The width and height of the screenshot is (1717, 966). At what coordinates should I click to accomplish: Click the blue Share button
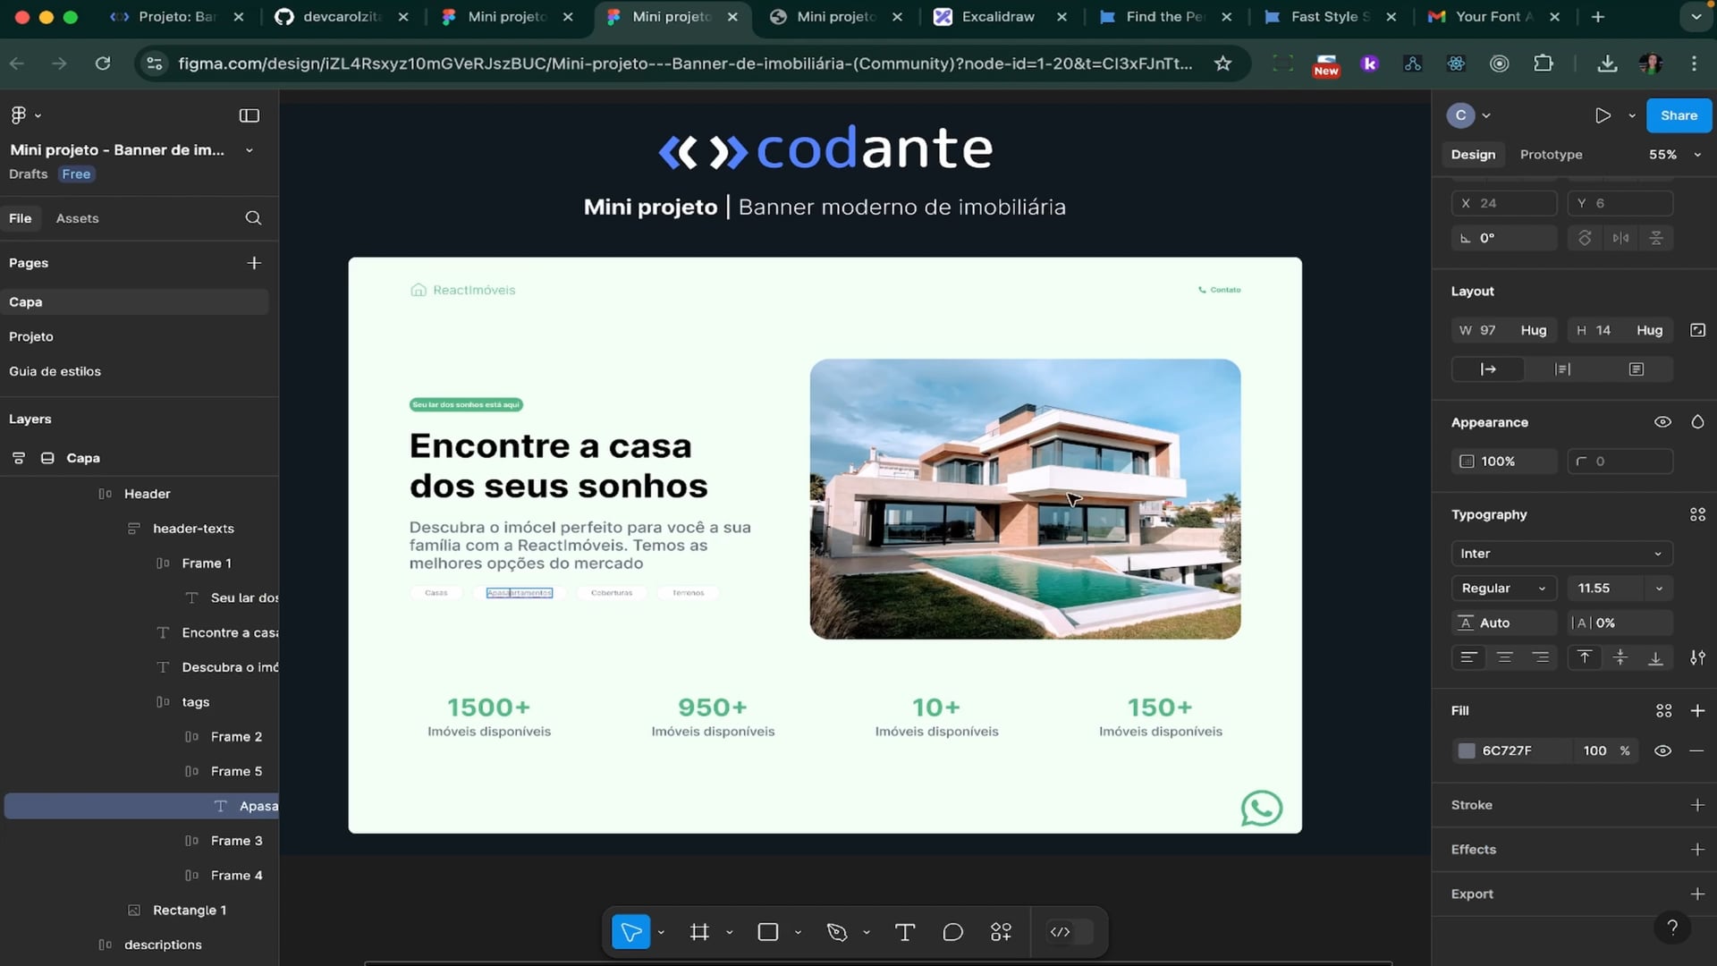(x=1678, y=115)
